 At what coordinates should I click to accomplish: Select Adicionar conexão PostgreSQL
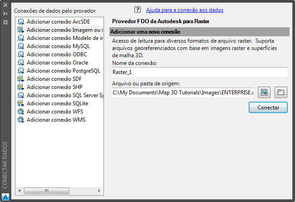[x=63, y=71]
